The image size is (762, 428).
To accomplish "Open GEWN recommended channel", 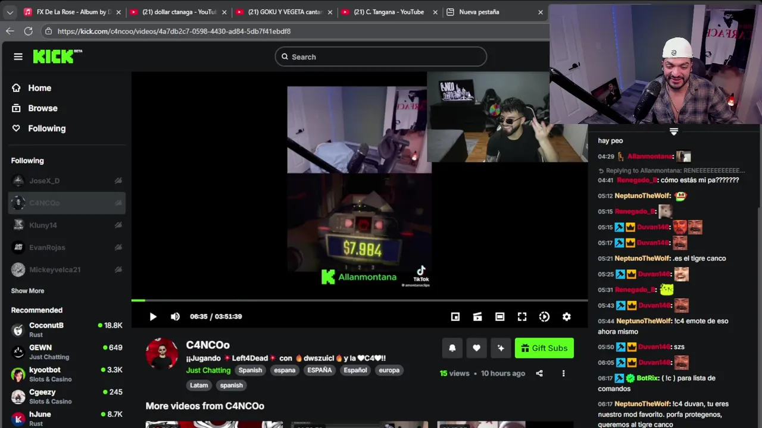I will [67, 352].
